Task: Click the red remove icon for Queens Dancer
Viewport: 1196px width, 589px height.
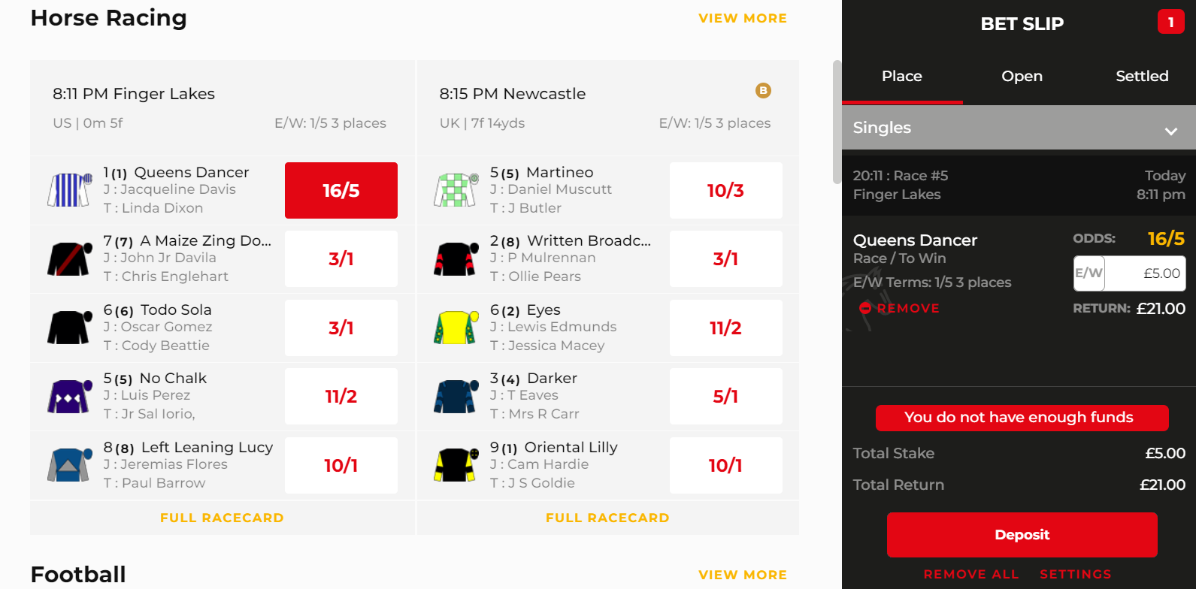Action: [x=865, y=308]
